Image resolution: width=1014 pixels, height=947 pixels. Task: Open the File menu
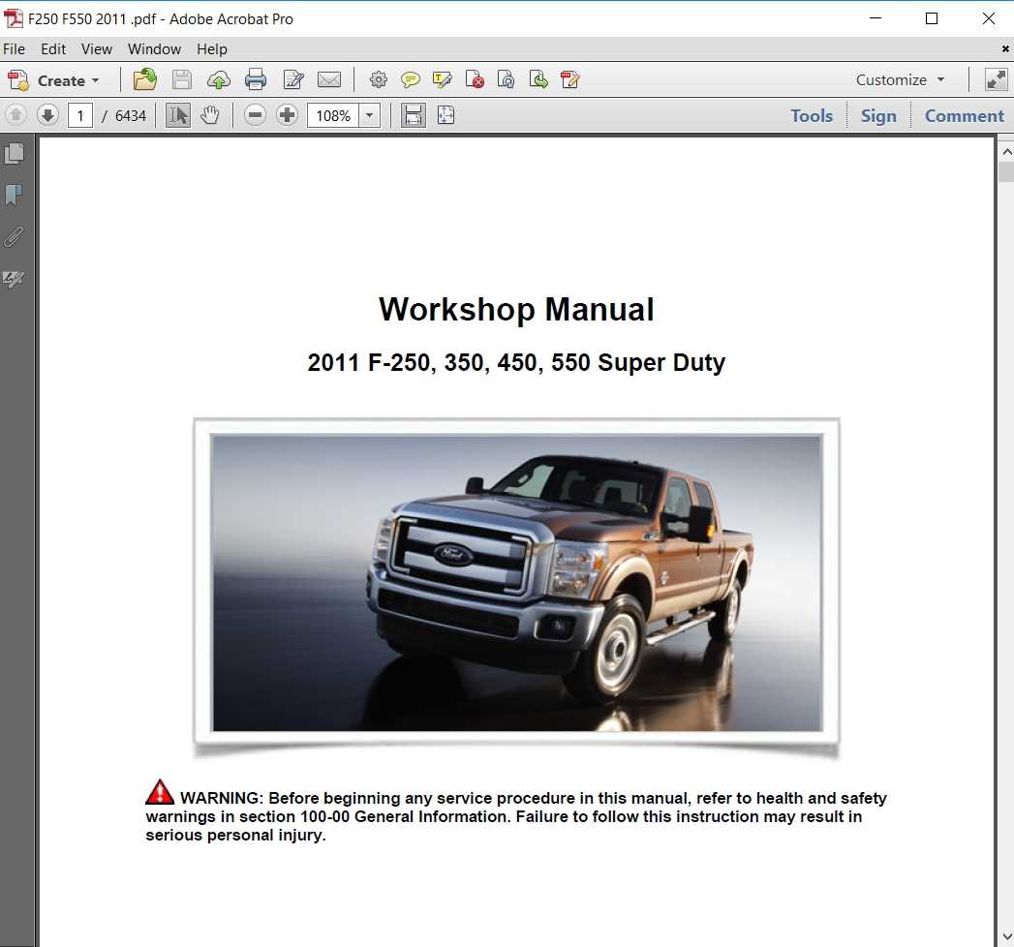tap(14, 49)
